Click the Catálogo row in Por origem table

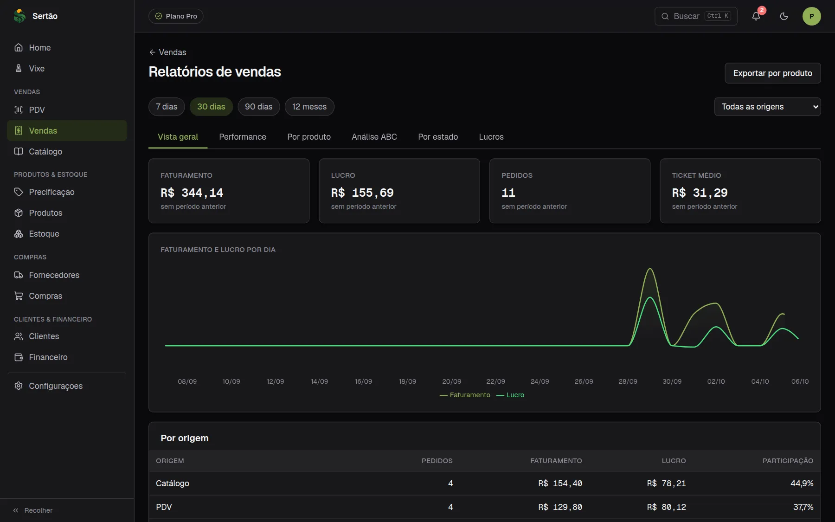pyautogui.click(x=485, y=483)
